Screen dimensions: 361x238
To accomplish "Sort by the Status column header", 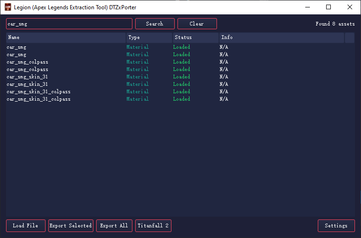I will (196, 38).
